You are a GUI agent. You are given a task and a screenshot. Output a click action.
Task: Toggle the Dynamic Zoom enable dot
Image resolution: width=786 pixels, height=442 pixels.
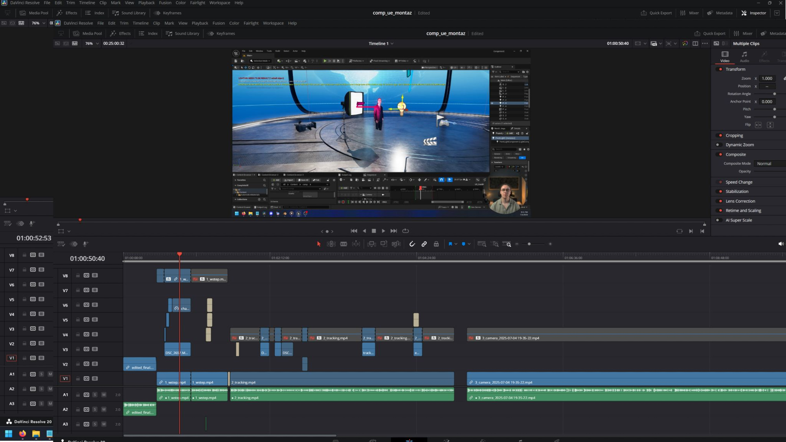coord(718,145)
